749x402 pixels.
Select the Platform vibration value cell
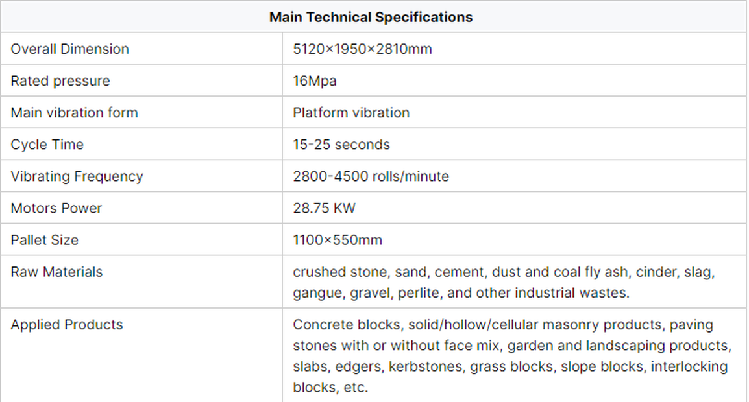[351, 113]
